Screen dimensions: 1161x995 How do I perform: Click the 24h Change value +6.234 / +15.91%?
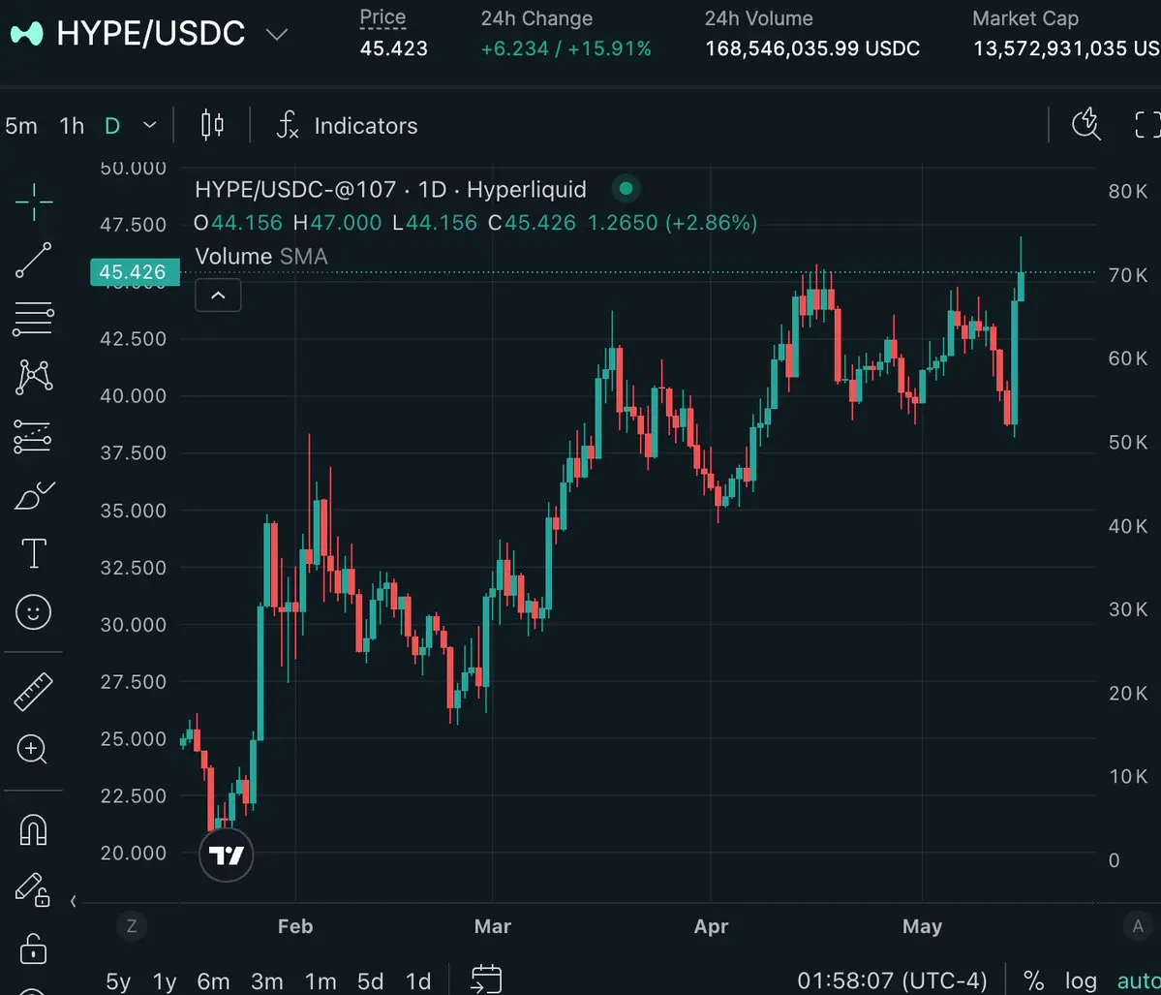565,48
